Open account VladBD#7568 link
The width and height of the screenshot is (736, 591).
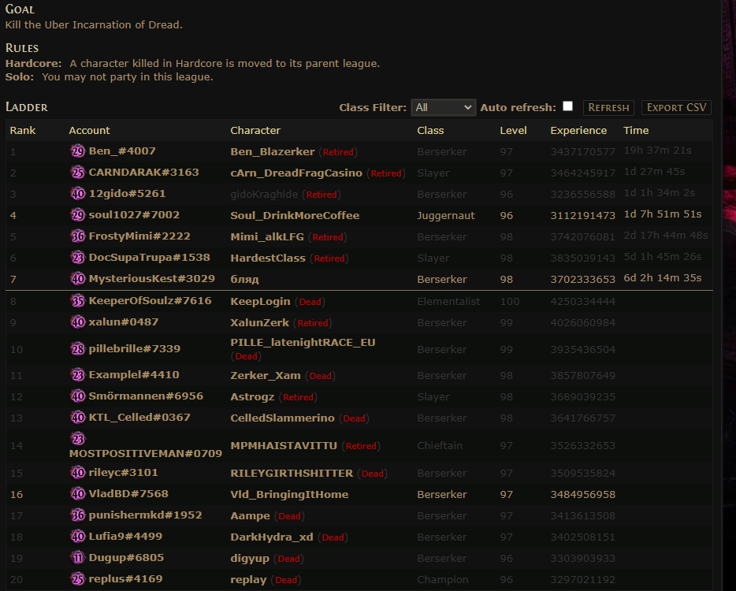click(128, 494)
